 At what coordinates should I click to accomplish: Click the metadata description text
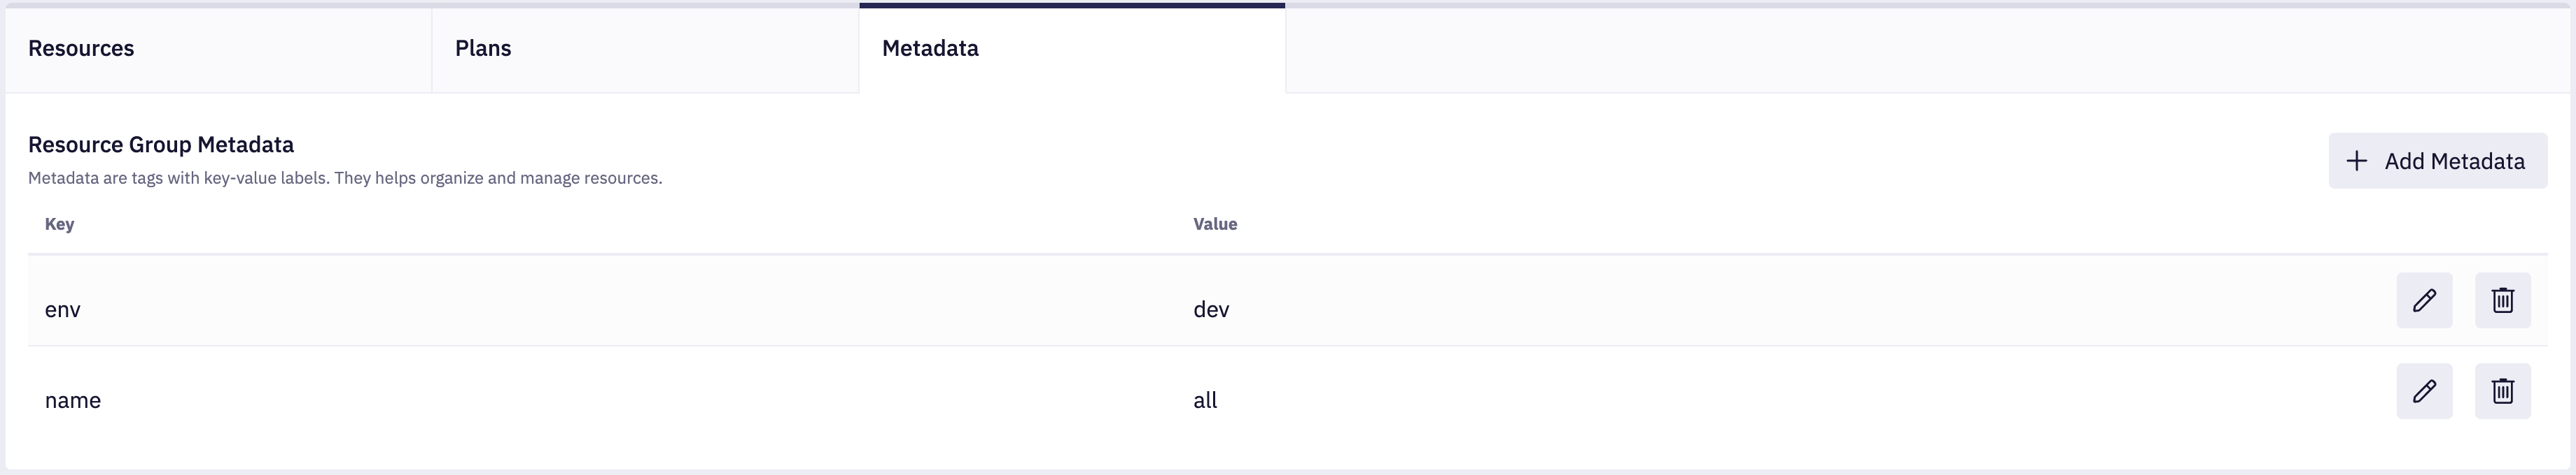click(x=345, y=179)
